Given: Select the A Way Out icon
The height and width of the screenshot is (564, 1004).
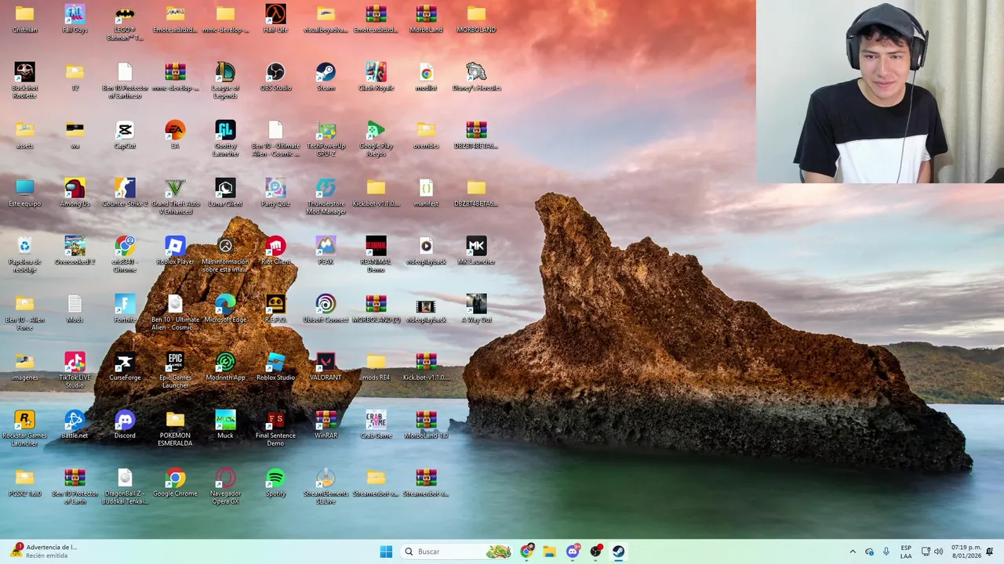Looking at the screenshot, I should (476, 309).
